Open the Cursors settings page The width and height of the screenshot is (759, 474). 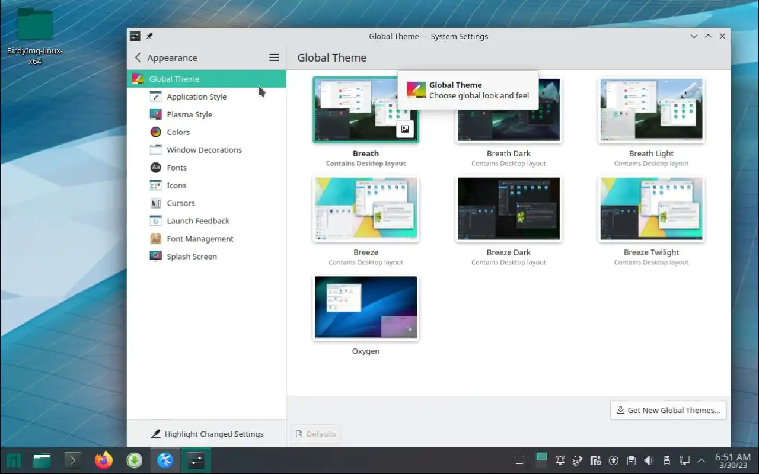[x=206, y=203]
